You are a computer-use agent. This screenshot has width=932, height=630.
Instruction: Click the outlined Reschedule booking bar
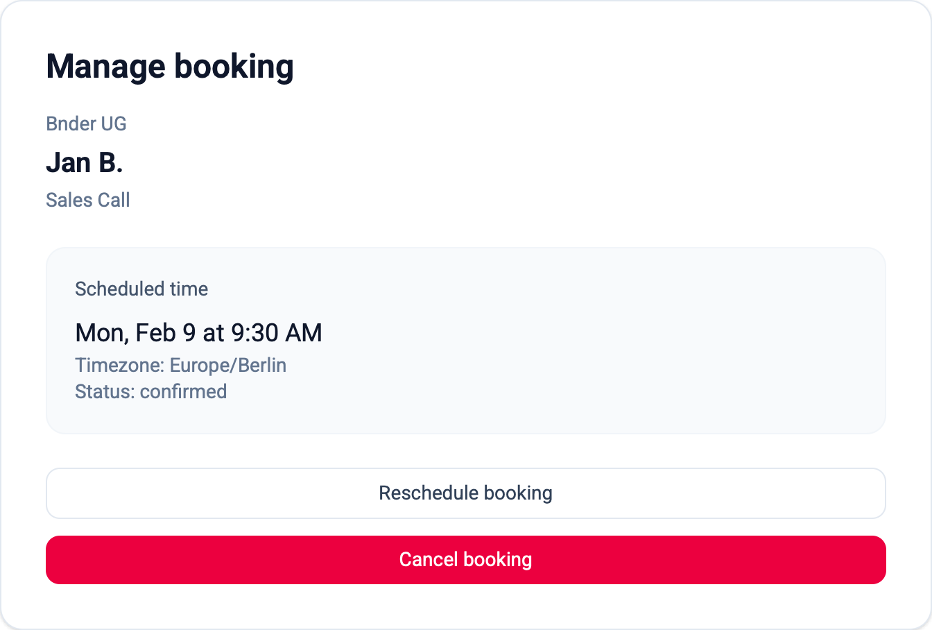click(x=466, y=493)
